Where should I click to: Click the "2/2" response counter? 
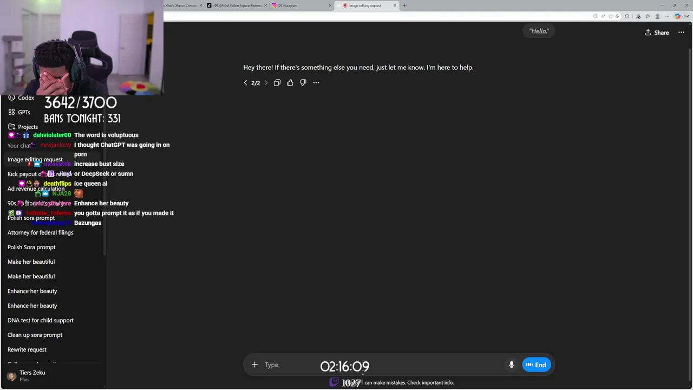click(x=256, y=83)
